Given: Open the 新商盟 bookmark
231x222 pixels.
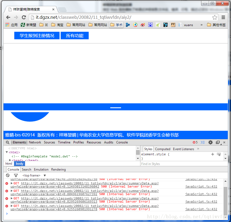Looking at the screenshot, I should [x=28, y=25].
